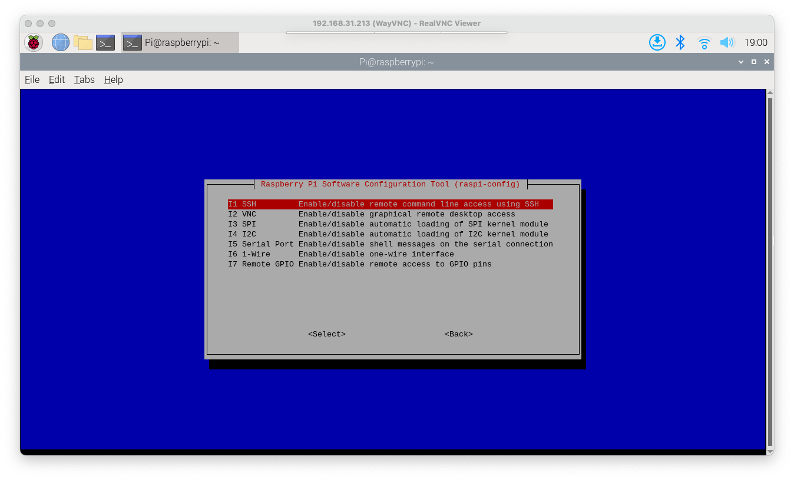
Task: Click the updates download tray icon
Action: tap(657, 42)
